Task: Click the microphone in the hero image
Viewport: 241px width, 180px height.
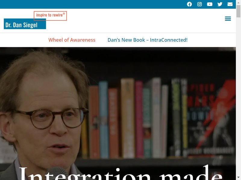Action: point(57,173)
